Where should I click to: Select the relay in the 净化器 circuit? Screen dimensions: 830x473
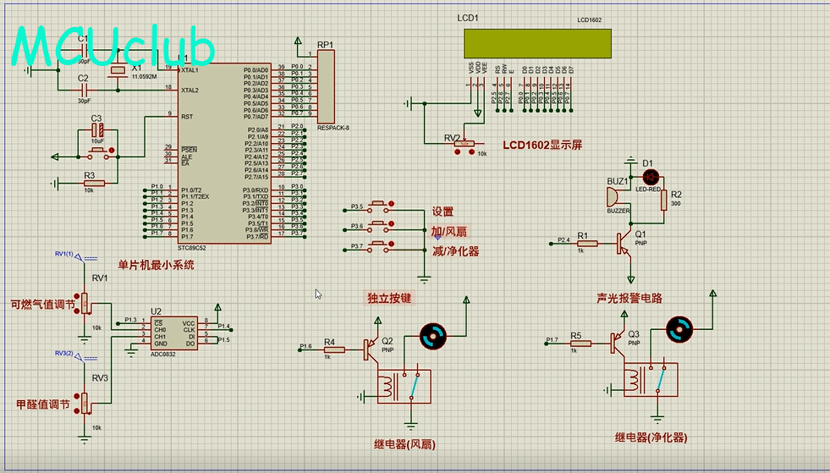click(x=651, y=380)
